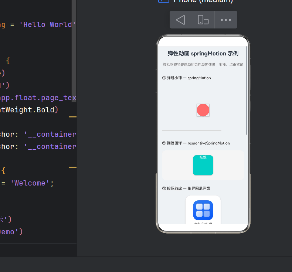This screenshot has height=272, width=292.
Task: Tap the blue grid app icon in preview
Action: [x=203, y=210]
